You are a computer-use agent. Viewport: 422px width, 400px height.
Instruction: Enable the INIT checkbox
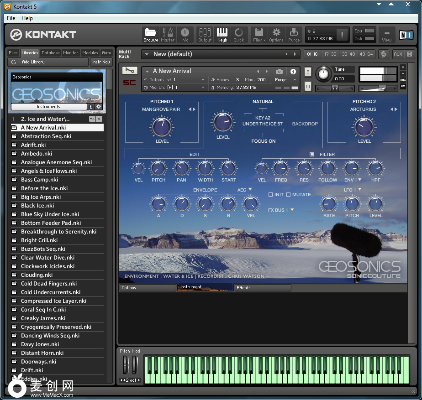point(271,195)
